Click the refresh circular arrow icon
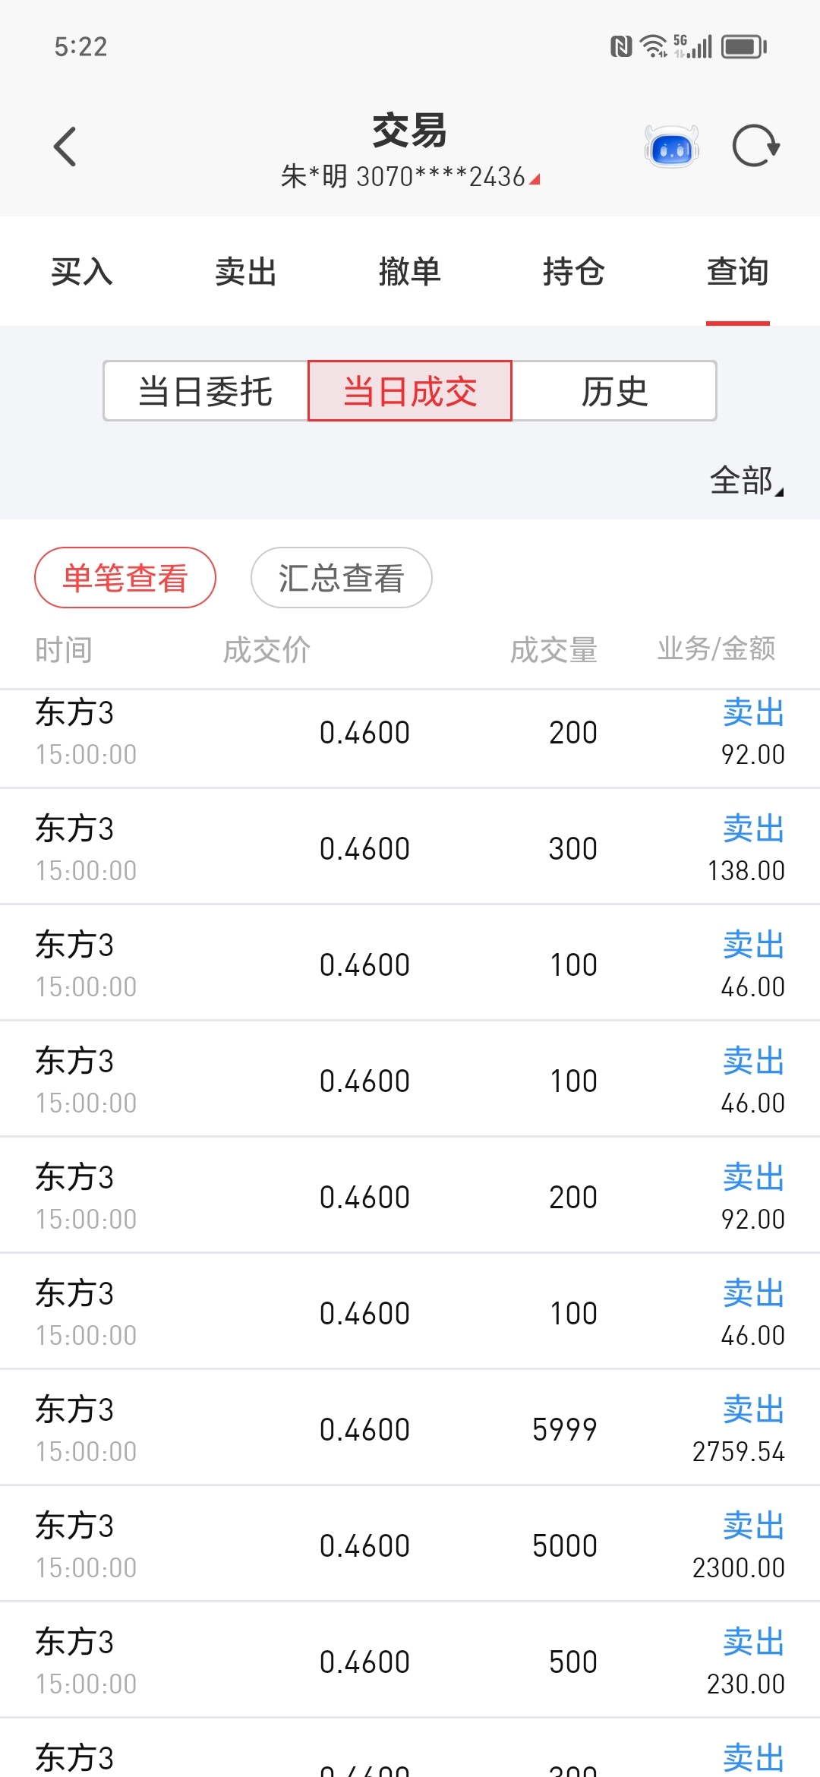820x1777 pixels. [756, 147]
